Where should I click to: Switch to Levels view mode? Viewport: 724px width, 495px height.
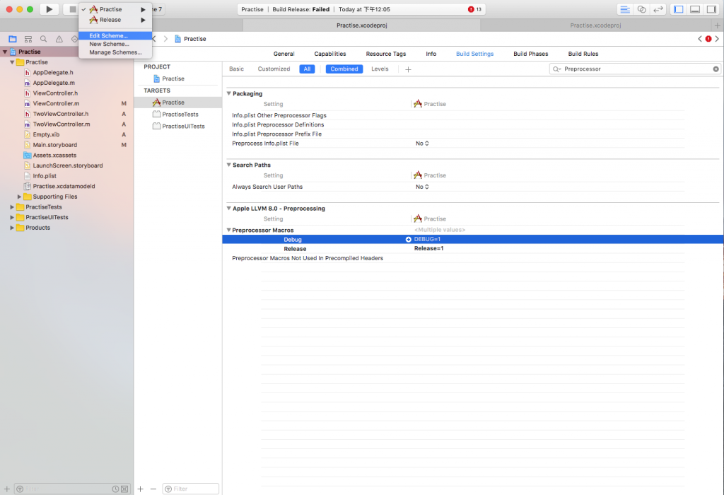[380, 69]
